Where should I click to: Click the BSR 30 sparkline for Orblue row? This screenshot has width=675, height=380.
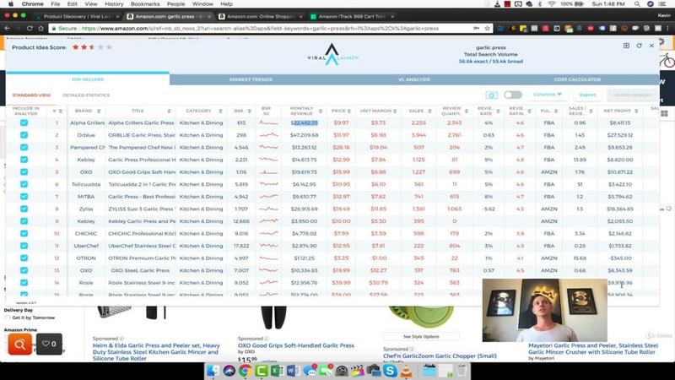pos(268,135)
